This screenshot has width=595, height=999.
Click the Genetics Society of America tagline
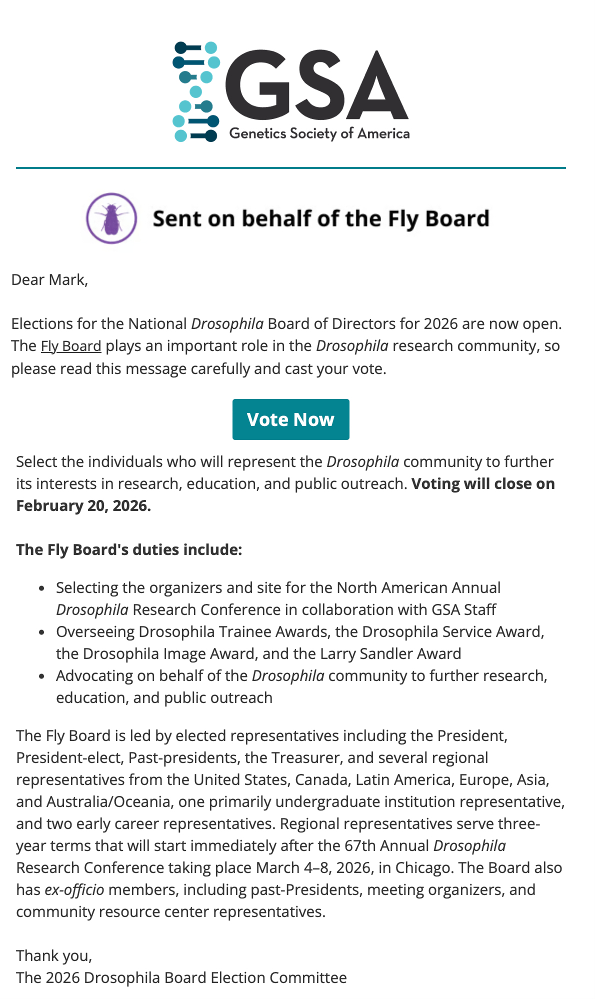(x=319, y=133)
